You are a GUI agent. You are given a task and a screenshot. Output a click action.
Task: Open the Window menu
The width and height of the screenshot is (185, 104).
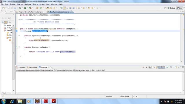(x=54, y=4)
